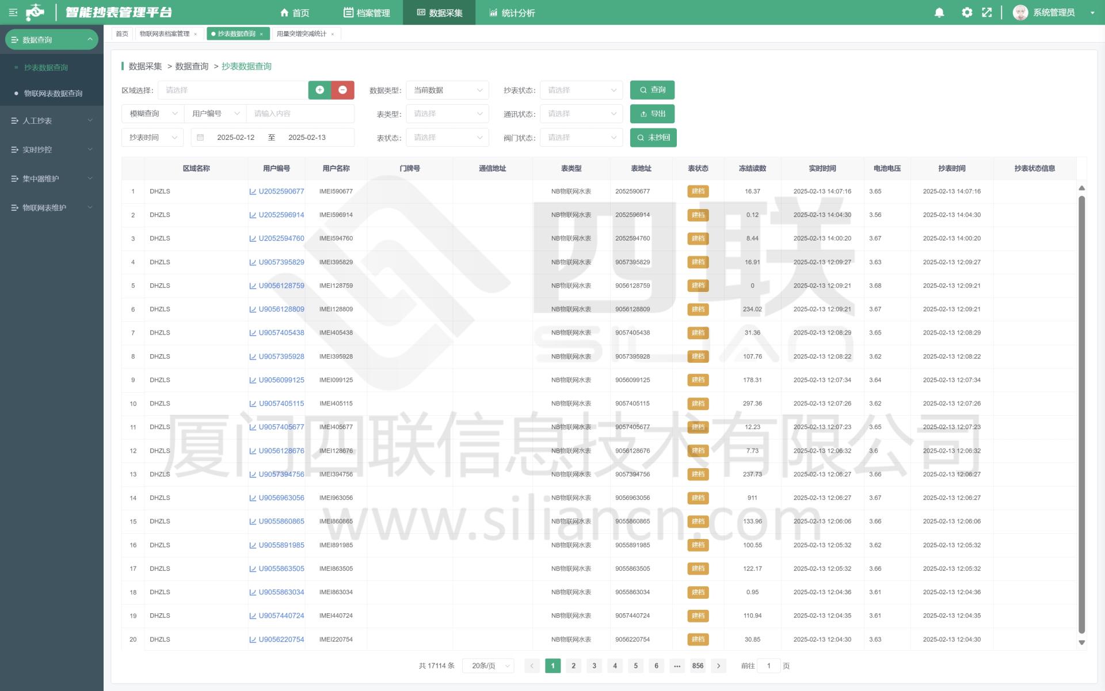Click the 导出 export button
1105x691 pixels.
[x=652, y=114]
